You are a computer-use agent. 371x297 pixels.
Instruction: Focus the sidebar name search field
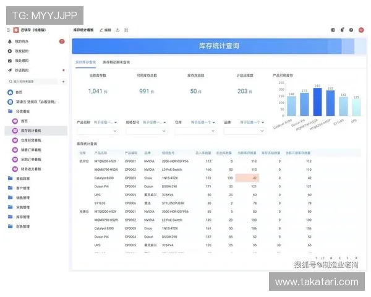pyautogui.click(x=33, y=82)
